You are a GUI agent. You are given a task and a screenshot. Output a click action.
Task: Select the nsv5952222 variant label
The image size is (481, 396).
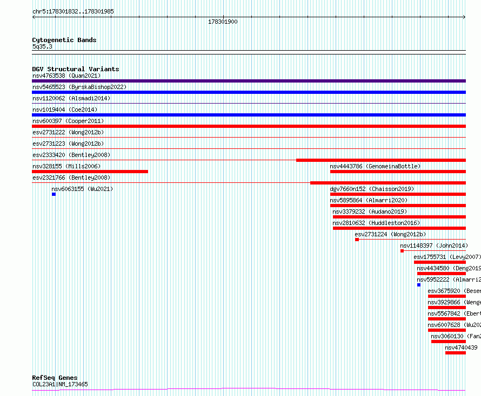coord(449,279)
